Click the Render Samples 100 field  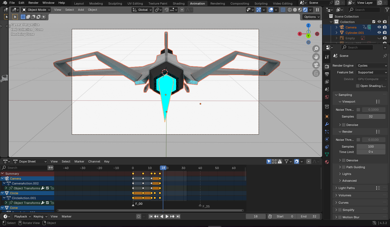(x=371, y=147)
